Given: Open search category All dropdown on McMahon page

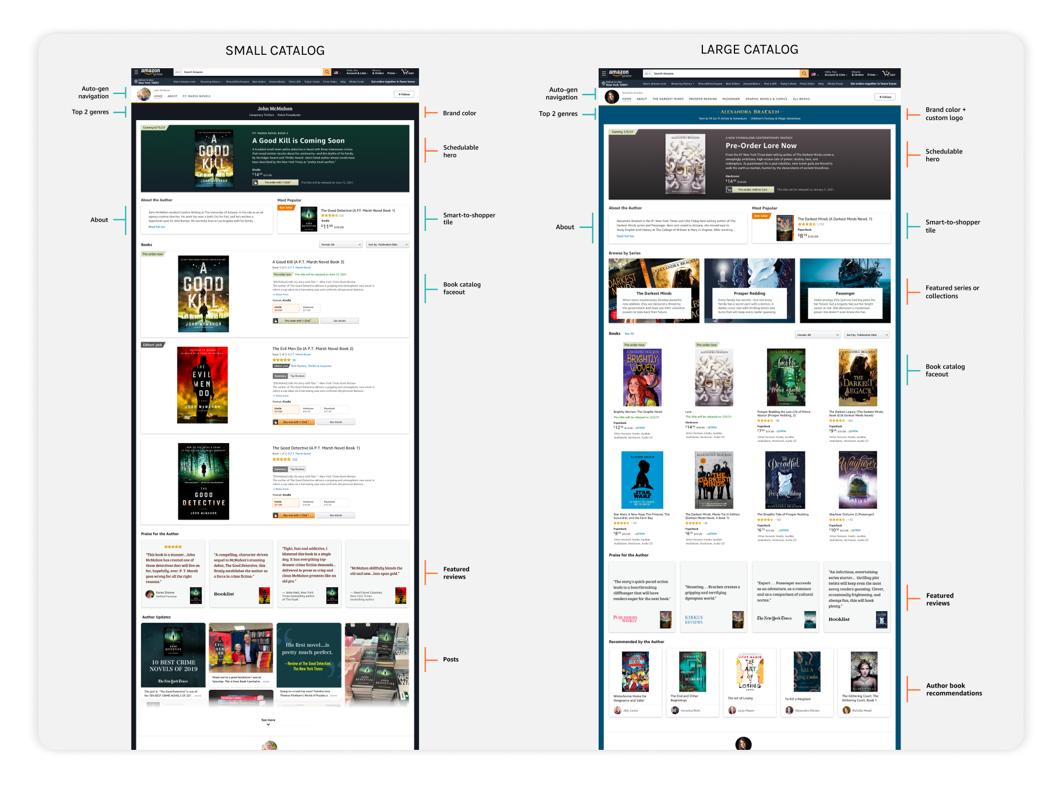Looking at the screenshot, I should [178, 72].
